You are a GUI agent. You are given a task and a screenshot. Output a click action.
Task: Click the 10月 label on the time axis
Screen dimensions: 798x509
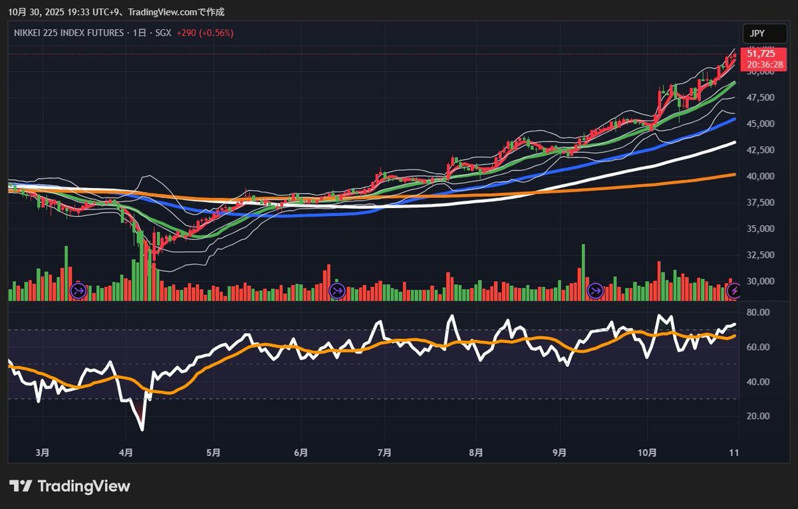tap(646, 453)
